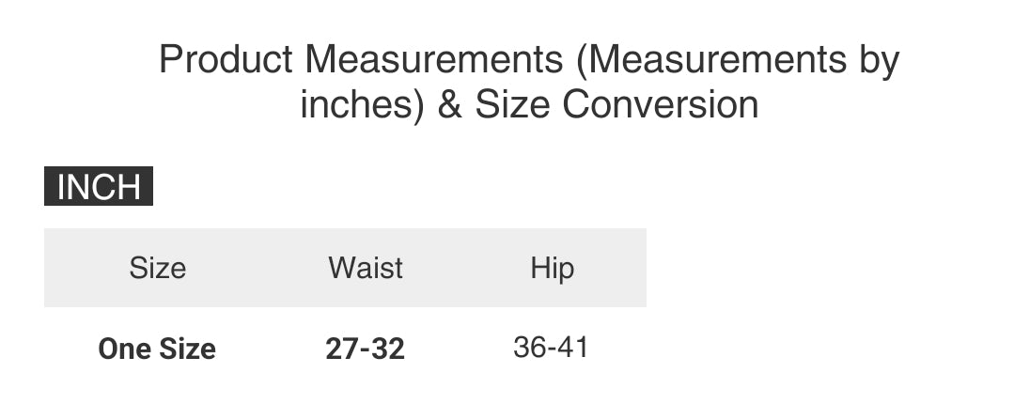Click the first word Measurements in the title
The image size is (1014, 404).
click(x=431, y=60)
